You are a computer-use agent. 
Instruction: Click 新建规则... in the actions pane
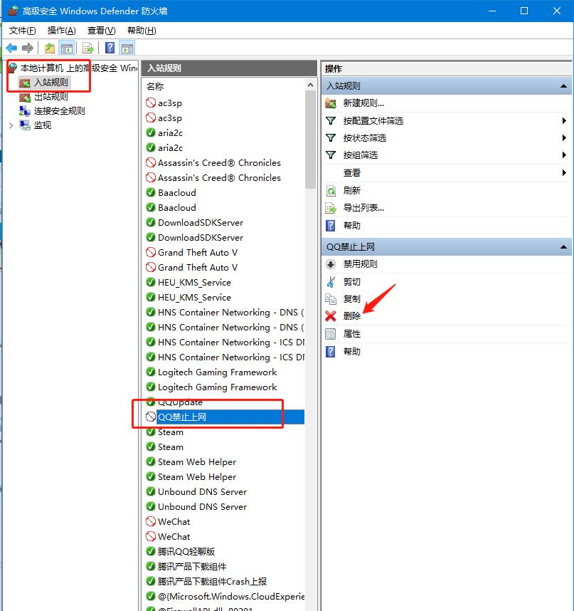(363, 103)
